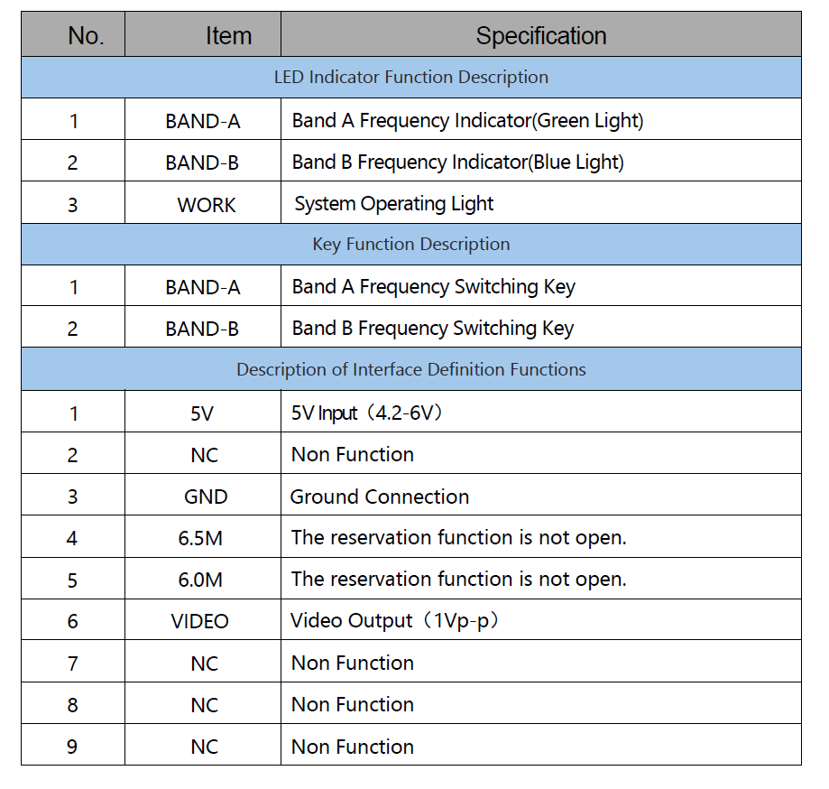Click the "Band A Frequency Switching Key" cell
This screenshot has width=829, height=789.
pyautogui.click(x=433, y=287)
